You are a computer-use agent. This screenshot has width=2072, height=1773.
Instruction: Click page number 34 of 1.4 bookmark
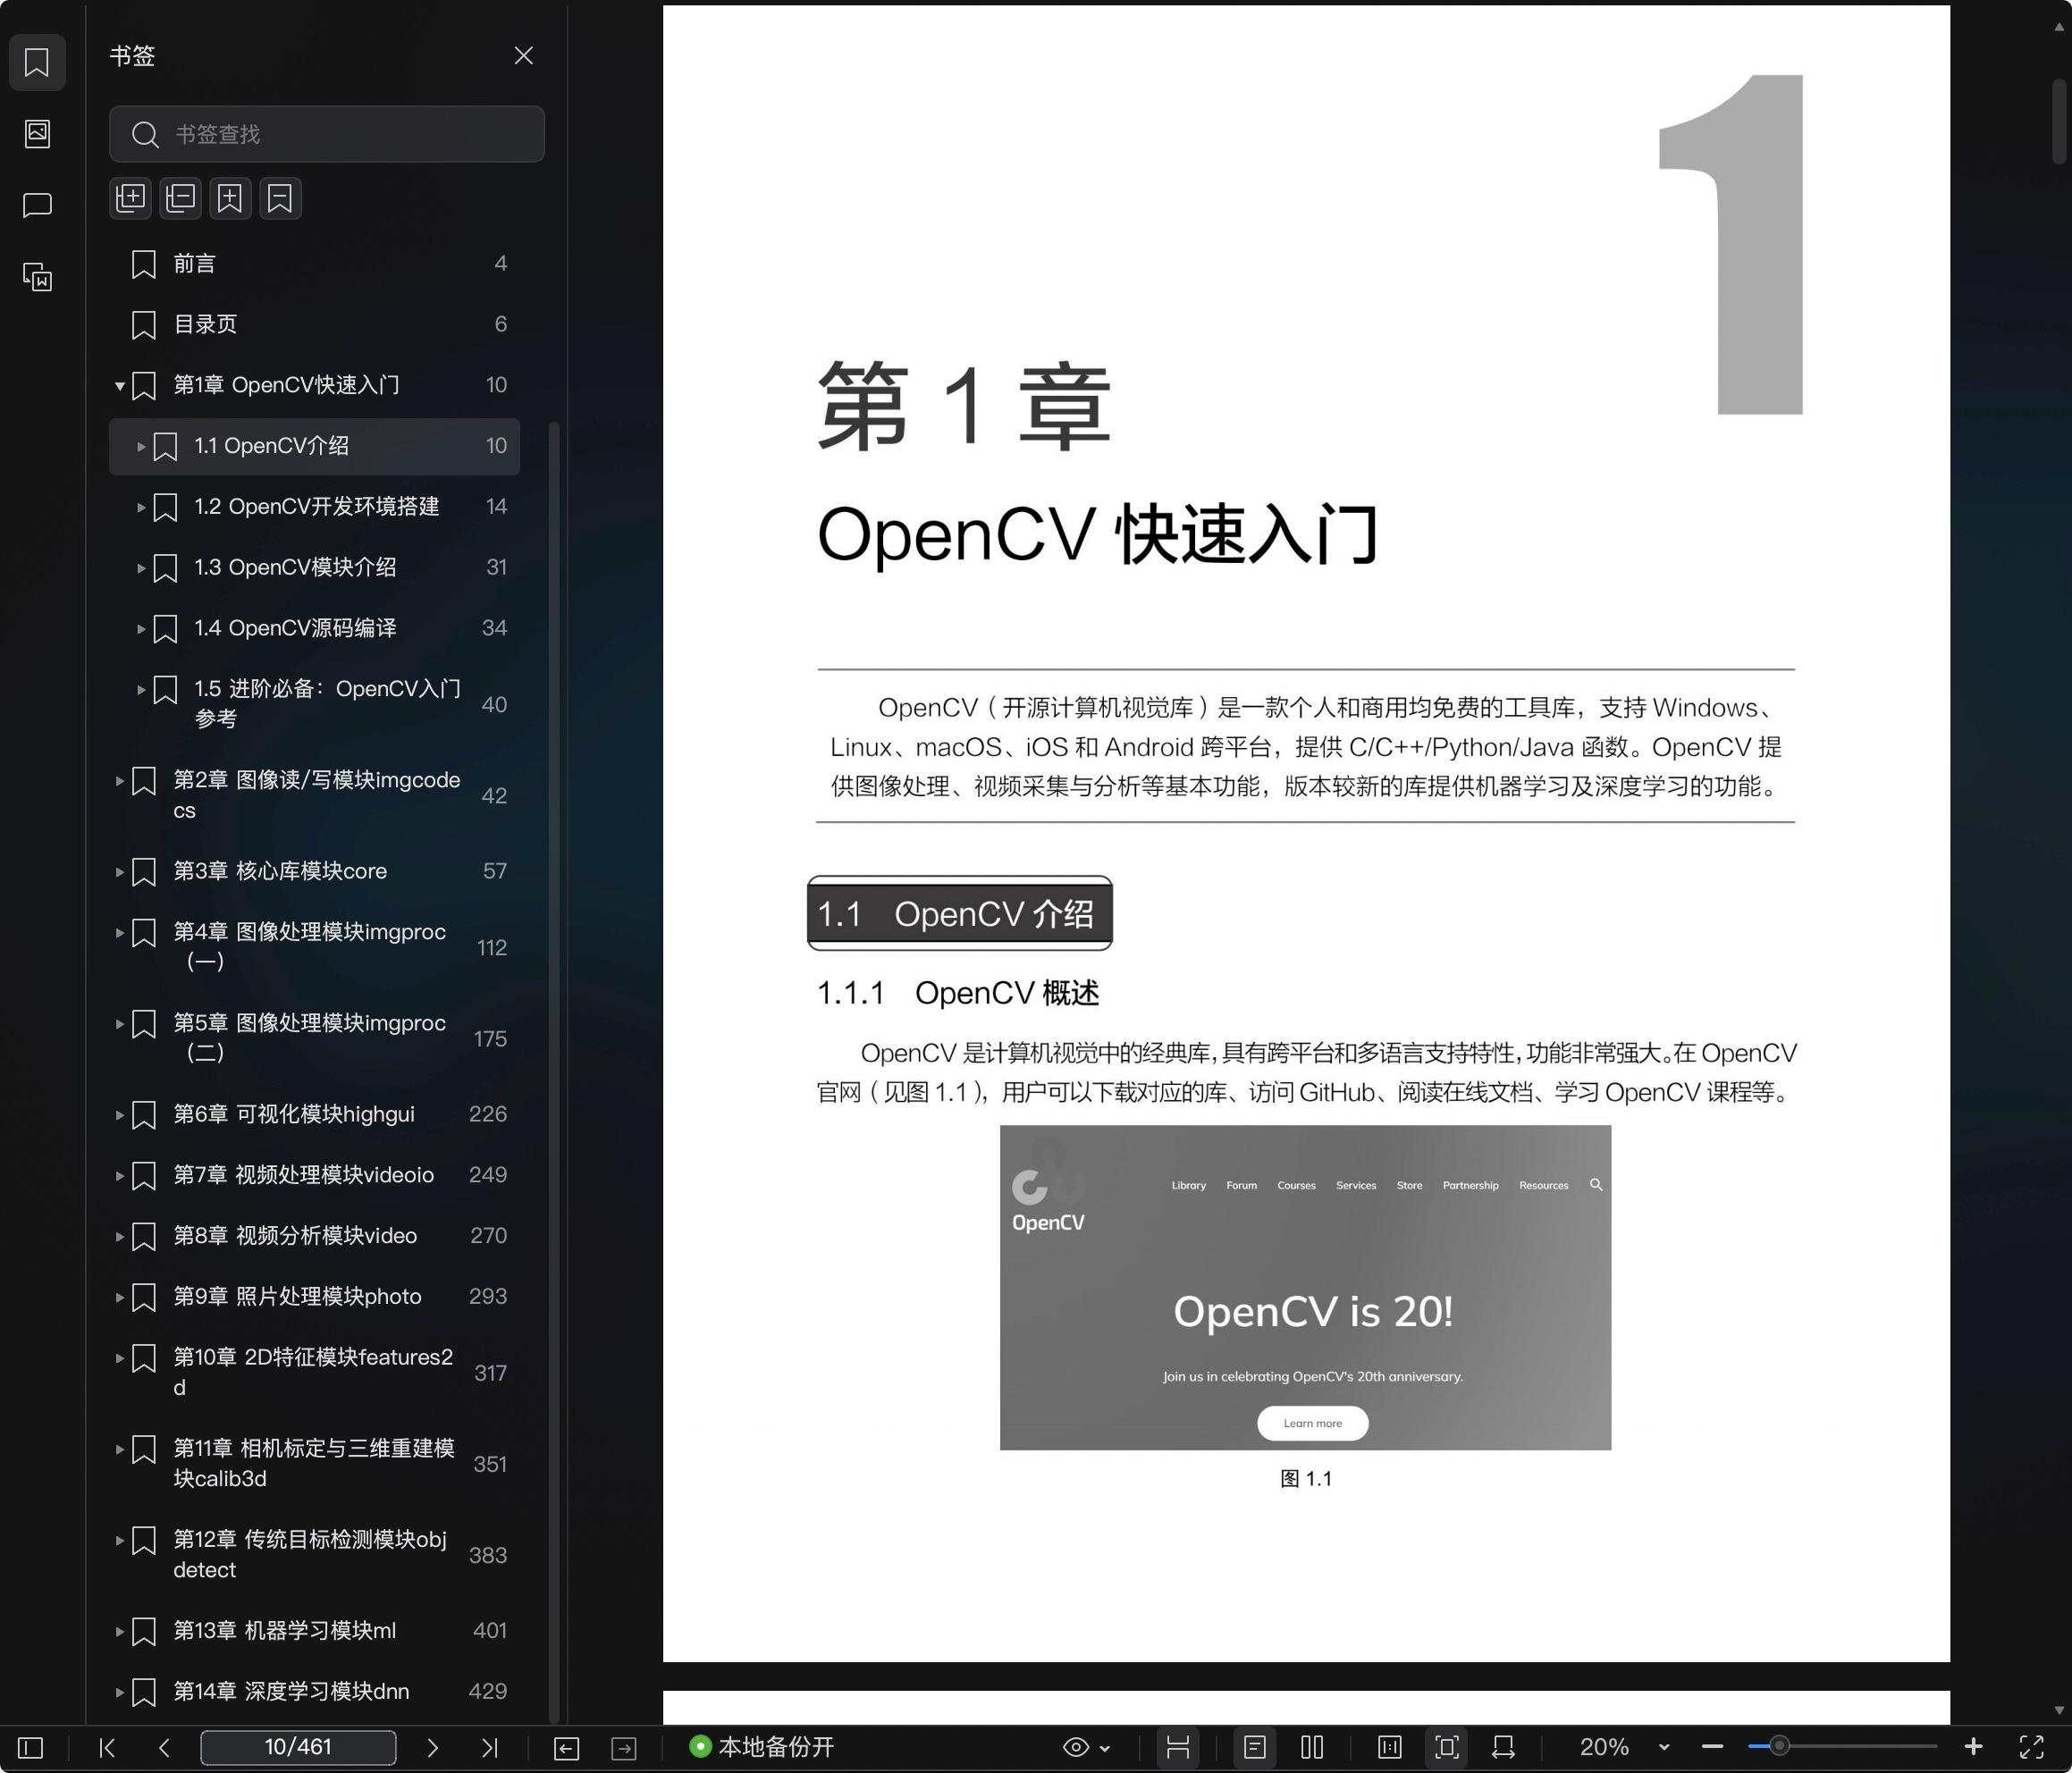tap(494, 628)
